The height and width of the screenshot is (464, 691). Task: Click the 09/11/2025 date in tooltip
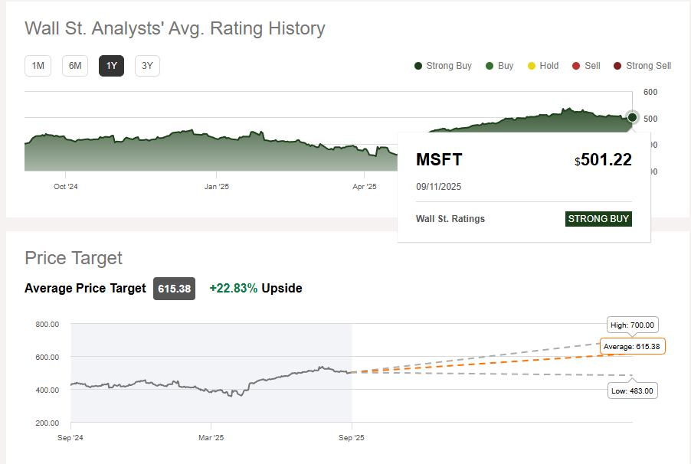pos(438,187)
